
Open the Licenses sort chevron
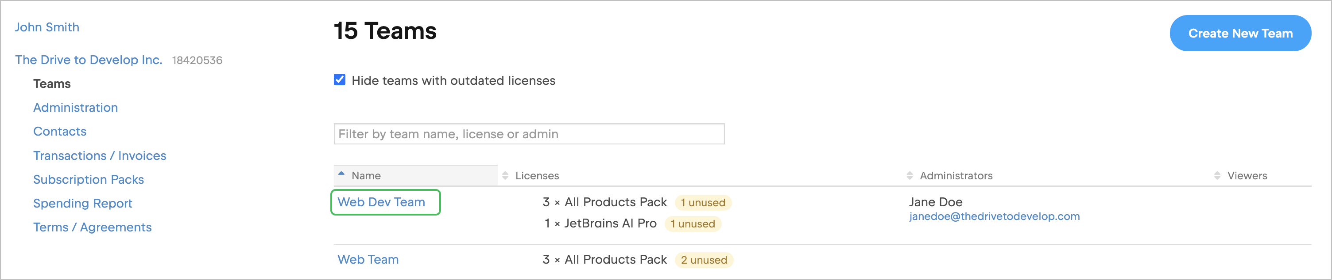click(x=505, y=175)
